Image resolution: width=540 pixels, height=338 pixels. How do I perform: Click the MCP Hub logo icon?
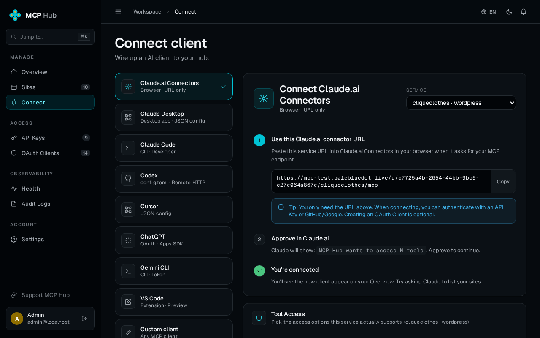click(15, 15)
